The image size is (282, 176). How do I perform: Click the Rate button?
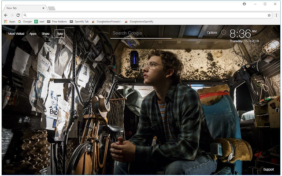click(x=60, y=33)
